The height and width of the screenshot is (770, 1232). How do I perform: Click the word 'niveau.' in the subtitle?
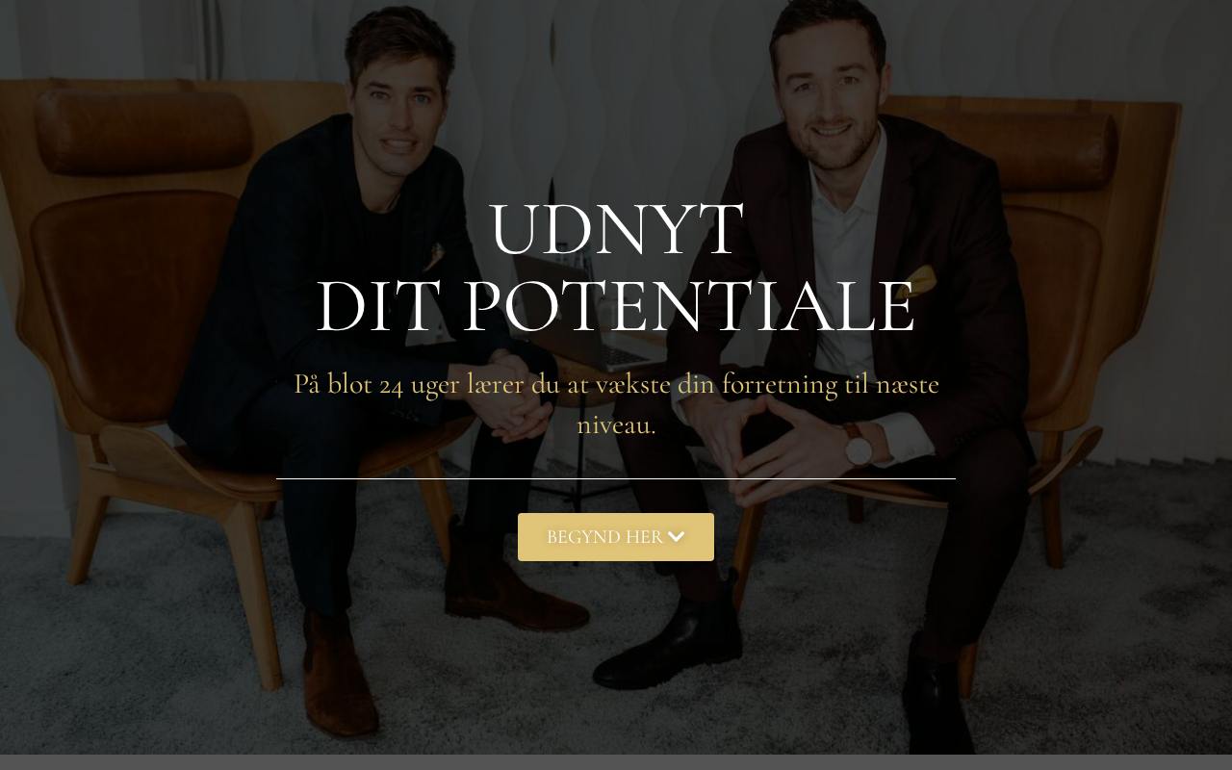616,424
